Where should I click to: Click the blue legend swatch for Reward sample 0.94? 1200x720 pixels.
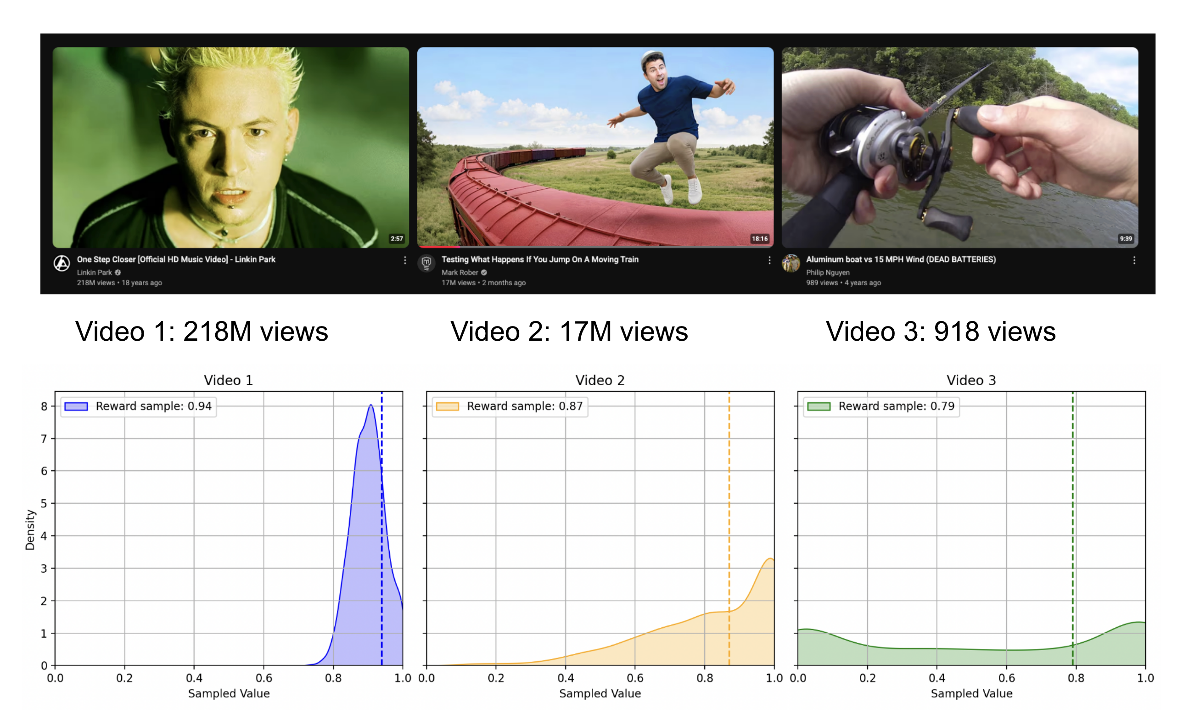tap(76, 406)
